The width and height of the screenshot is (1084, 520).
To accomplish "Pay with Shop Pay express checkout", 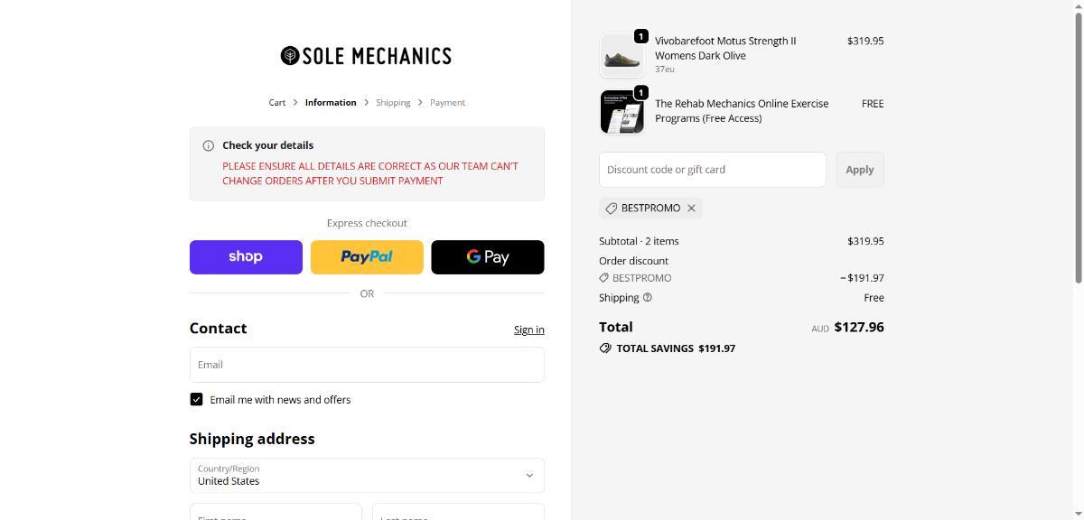I will [x=246, y=257].
